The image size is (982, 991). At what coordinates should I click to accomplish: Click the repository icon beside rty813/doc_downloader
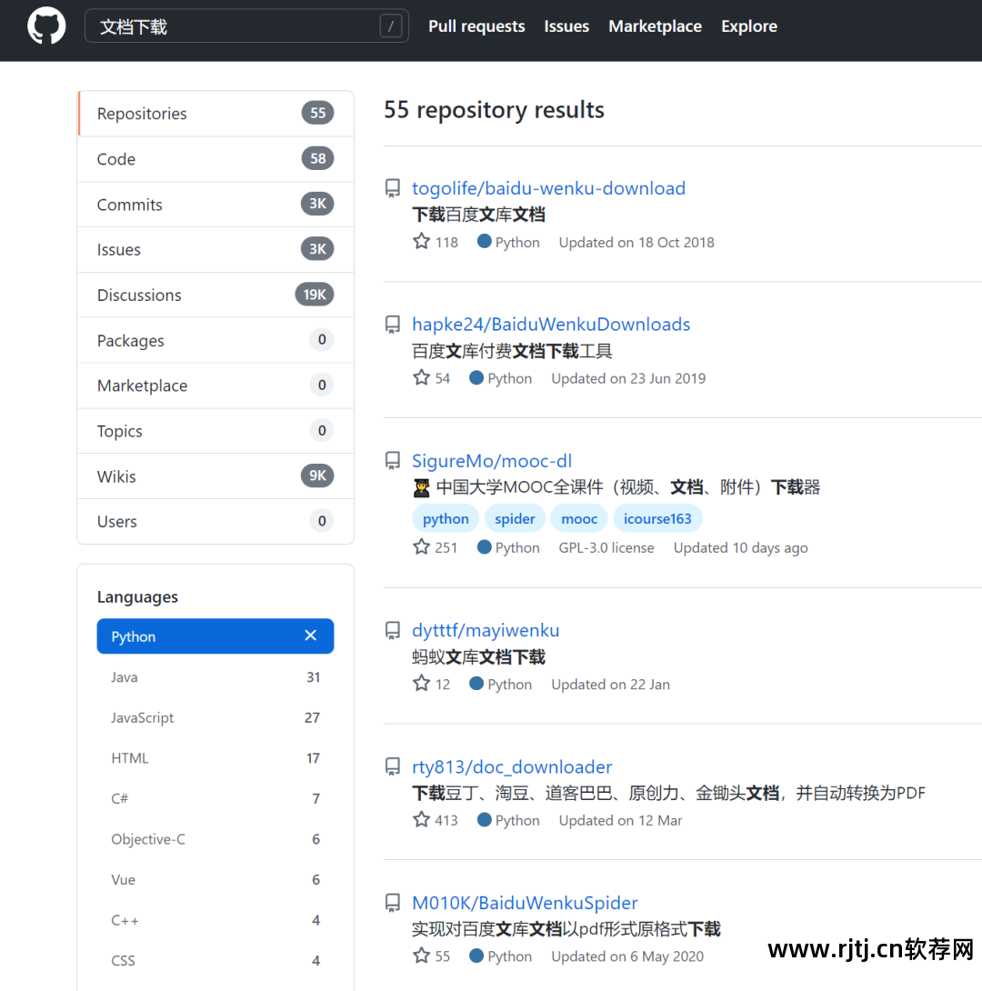pos(393,766)
